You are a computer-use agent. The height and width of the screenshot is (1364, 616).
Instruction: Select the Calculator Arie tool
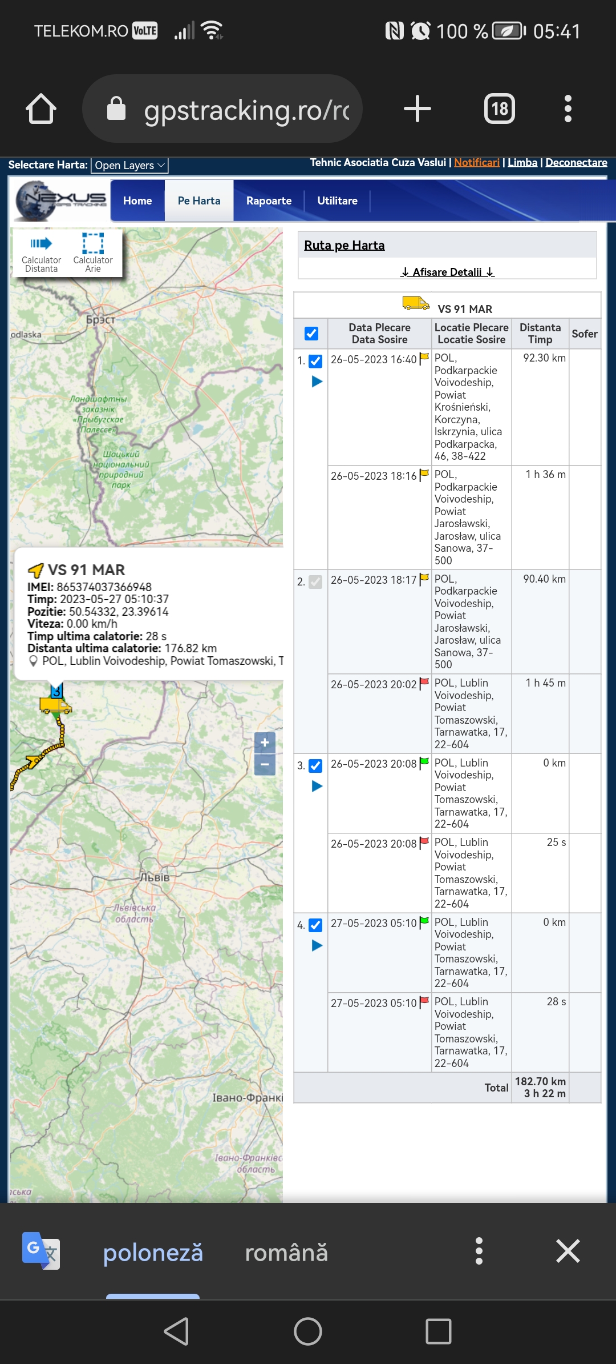point(93,252)
